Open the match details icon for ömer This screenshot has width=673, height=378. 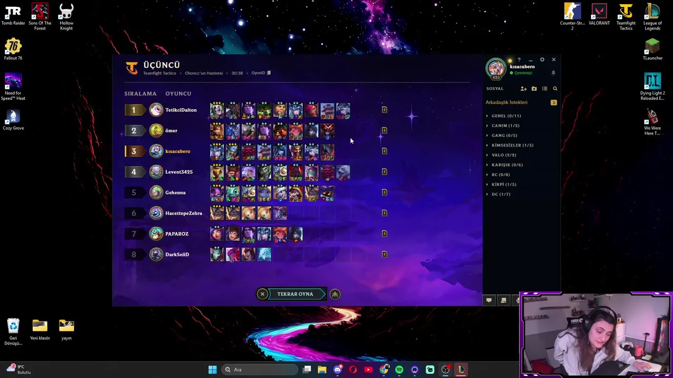[384, 130]
